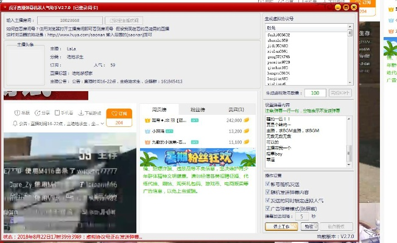The image size is (397, 243).
Task: Disable the 广告弹幕模式(防屏蔽) checkbox
Action: click(267, 208)
